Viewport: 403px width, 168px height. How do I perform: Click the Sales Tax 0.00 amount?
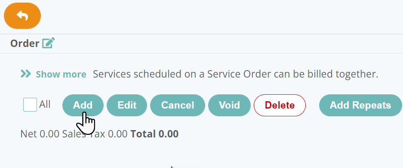pyautogui.click(x=95, y=134)
